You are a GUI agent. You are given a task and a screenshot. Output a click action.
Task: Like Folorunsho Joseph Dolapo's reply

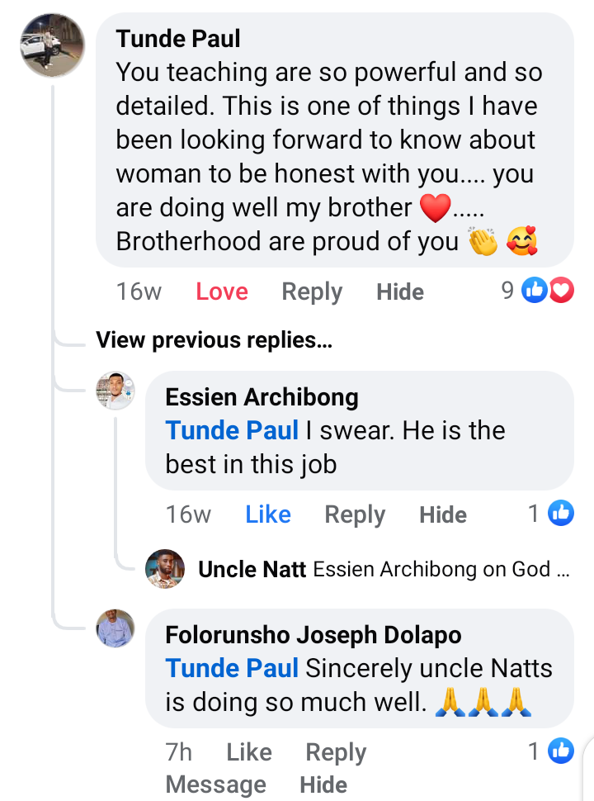coord(248,752)
